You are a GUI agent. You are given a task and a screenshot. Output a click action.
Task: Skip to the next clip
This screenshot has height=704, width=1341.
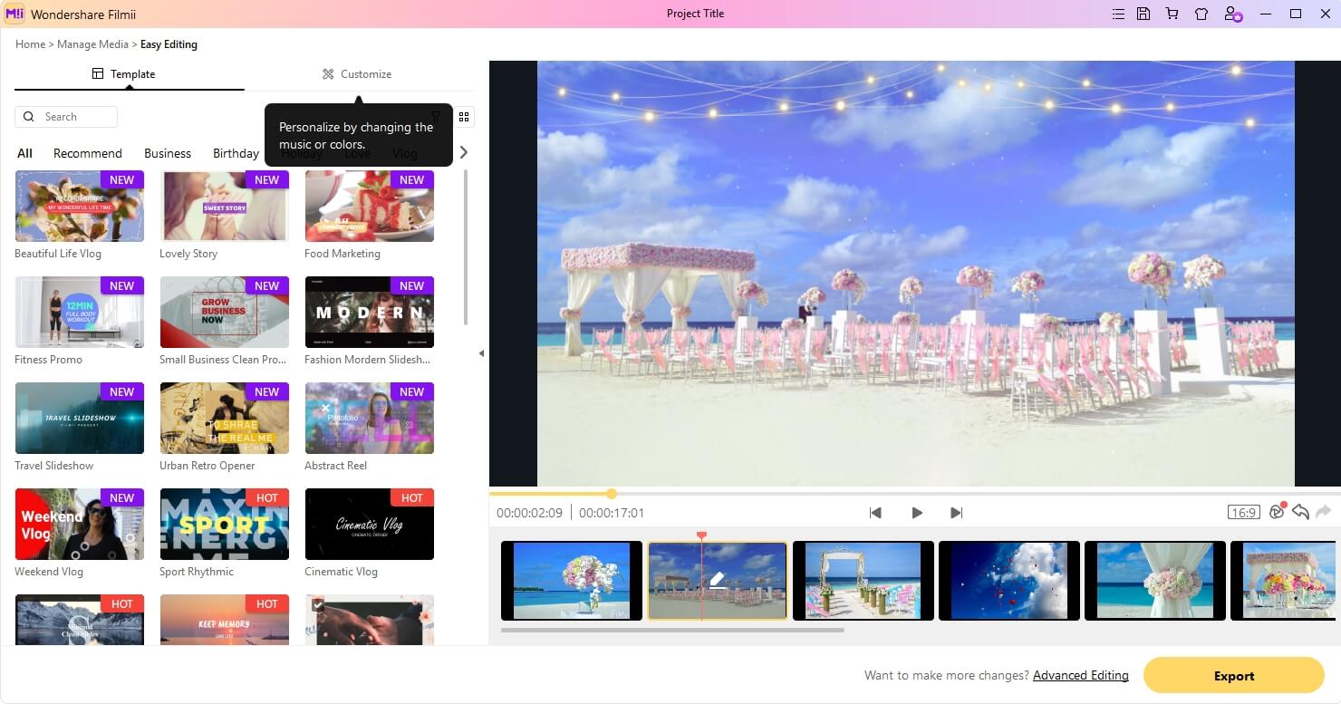956,513
